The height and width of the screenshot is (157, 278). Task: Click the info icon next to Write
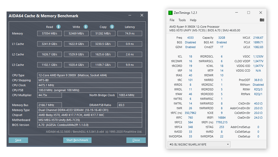[86, 27]
